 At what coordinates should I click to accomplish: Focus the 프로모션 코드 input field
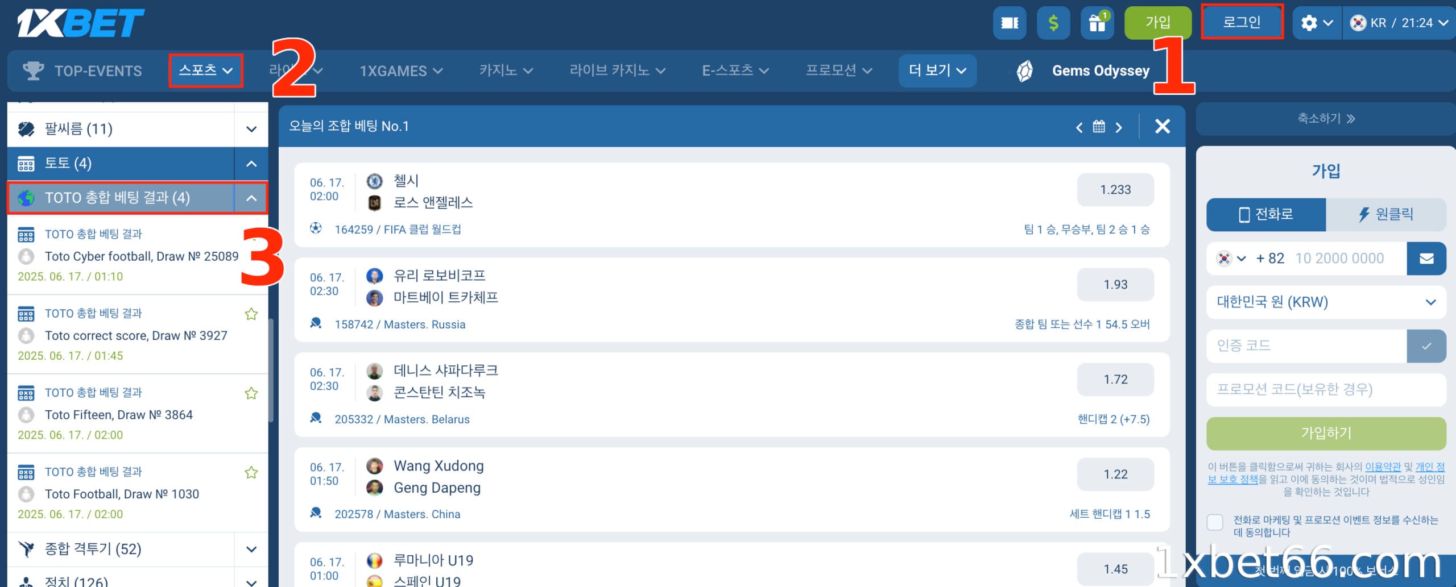1326,389
